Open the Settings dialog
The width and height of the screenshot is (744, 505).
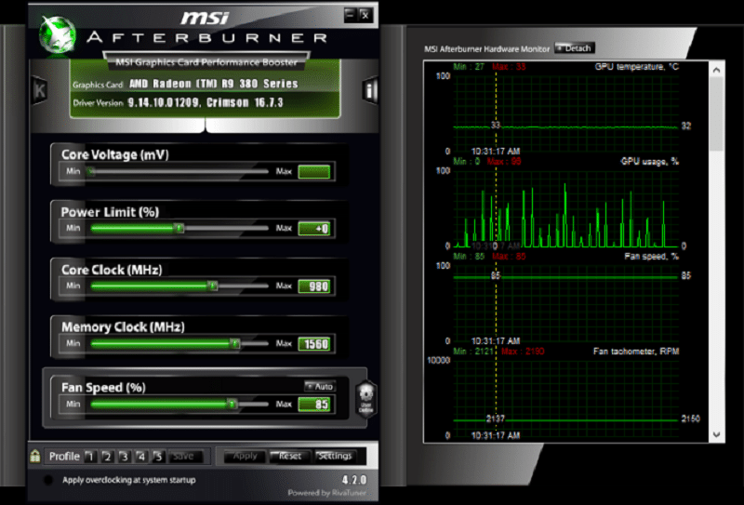pos(334,457)
